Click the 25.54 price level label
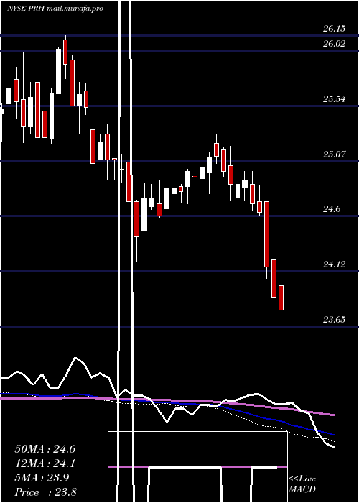The image size is (359, 503). 334,99
